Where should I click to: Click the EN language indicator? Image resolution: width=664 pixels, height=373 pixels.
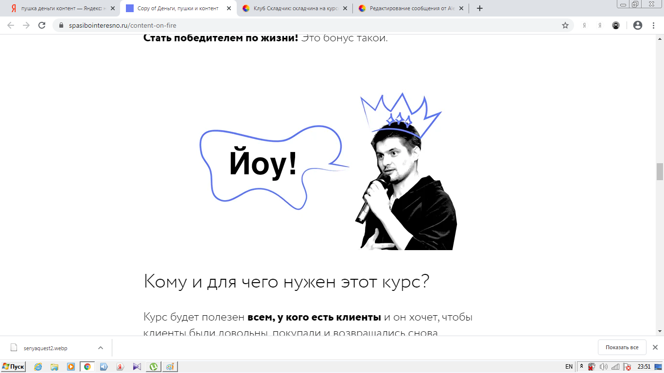[569, 367]
